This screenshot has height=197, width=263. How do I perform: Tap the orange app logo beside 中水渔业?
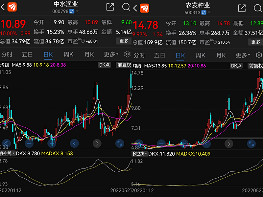pyautogui.click(x=12, y=7)
